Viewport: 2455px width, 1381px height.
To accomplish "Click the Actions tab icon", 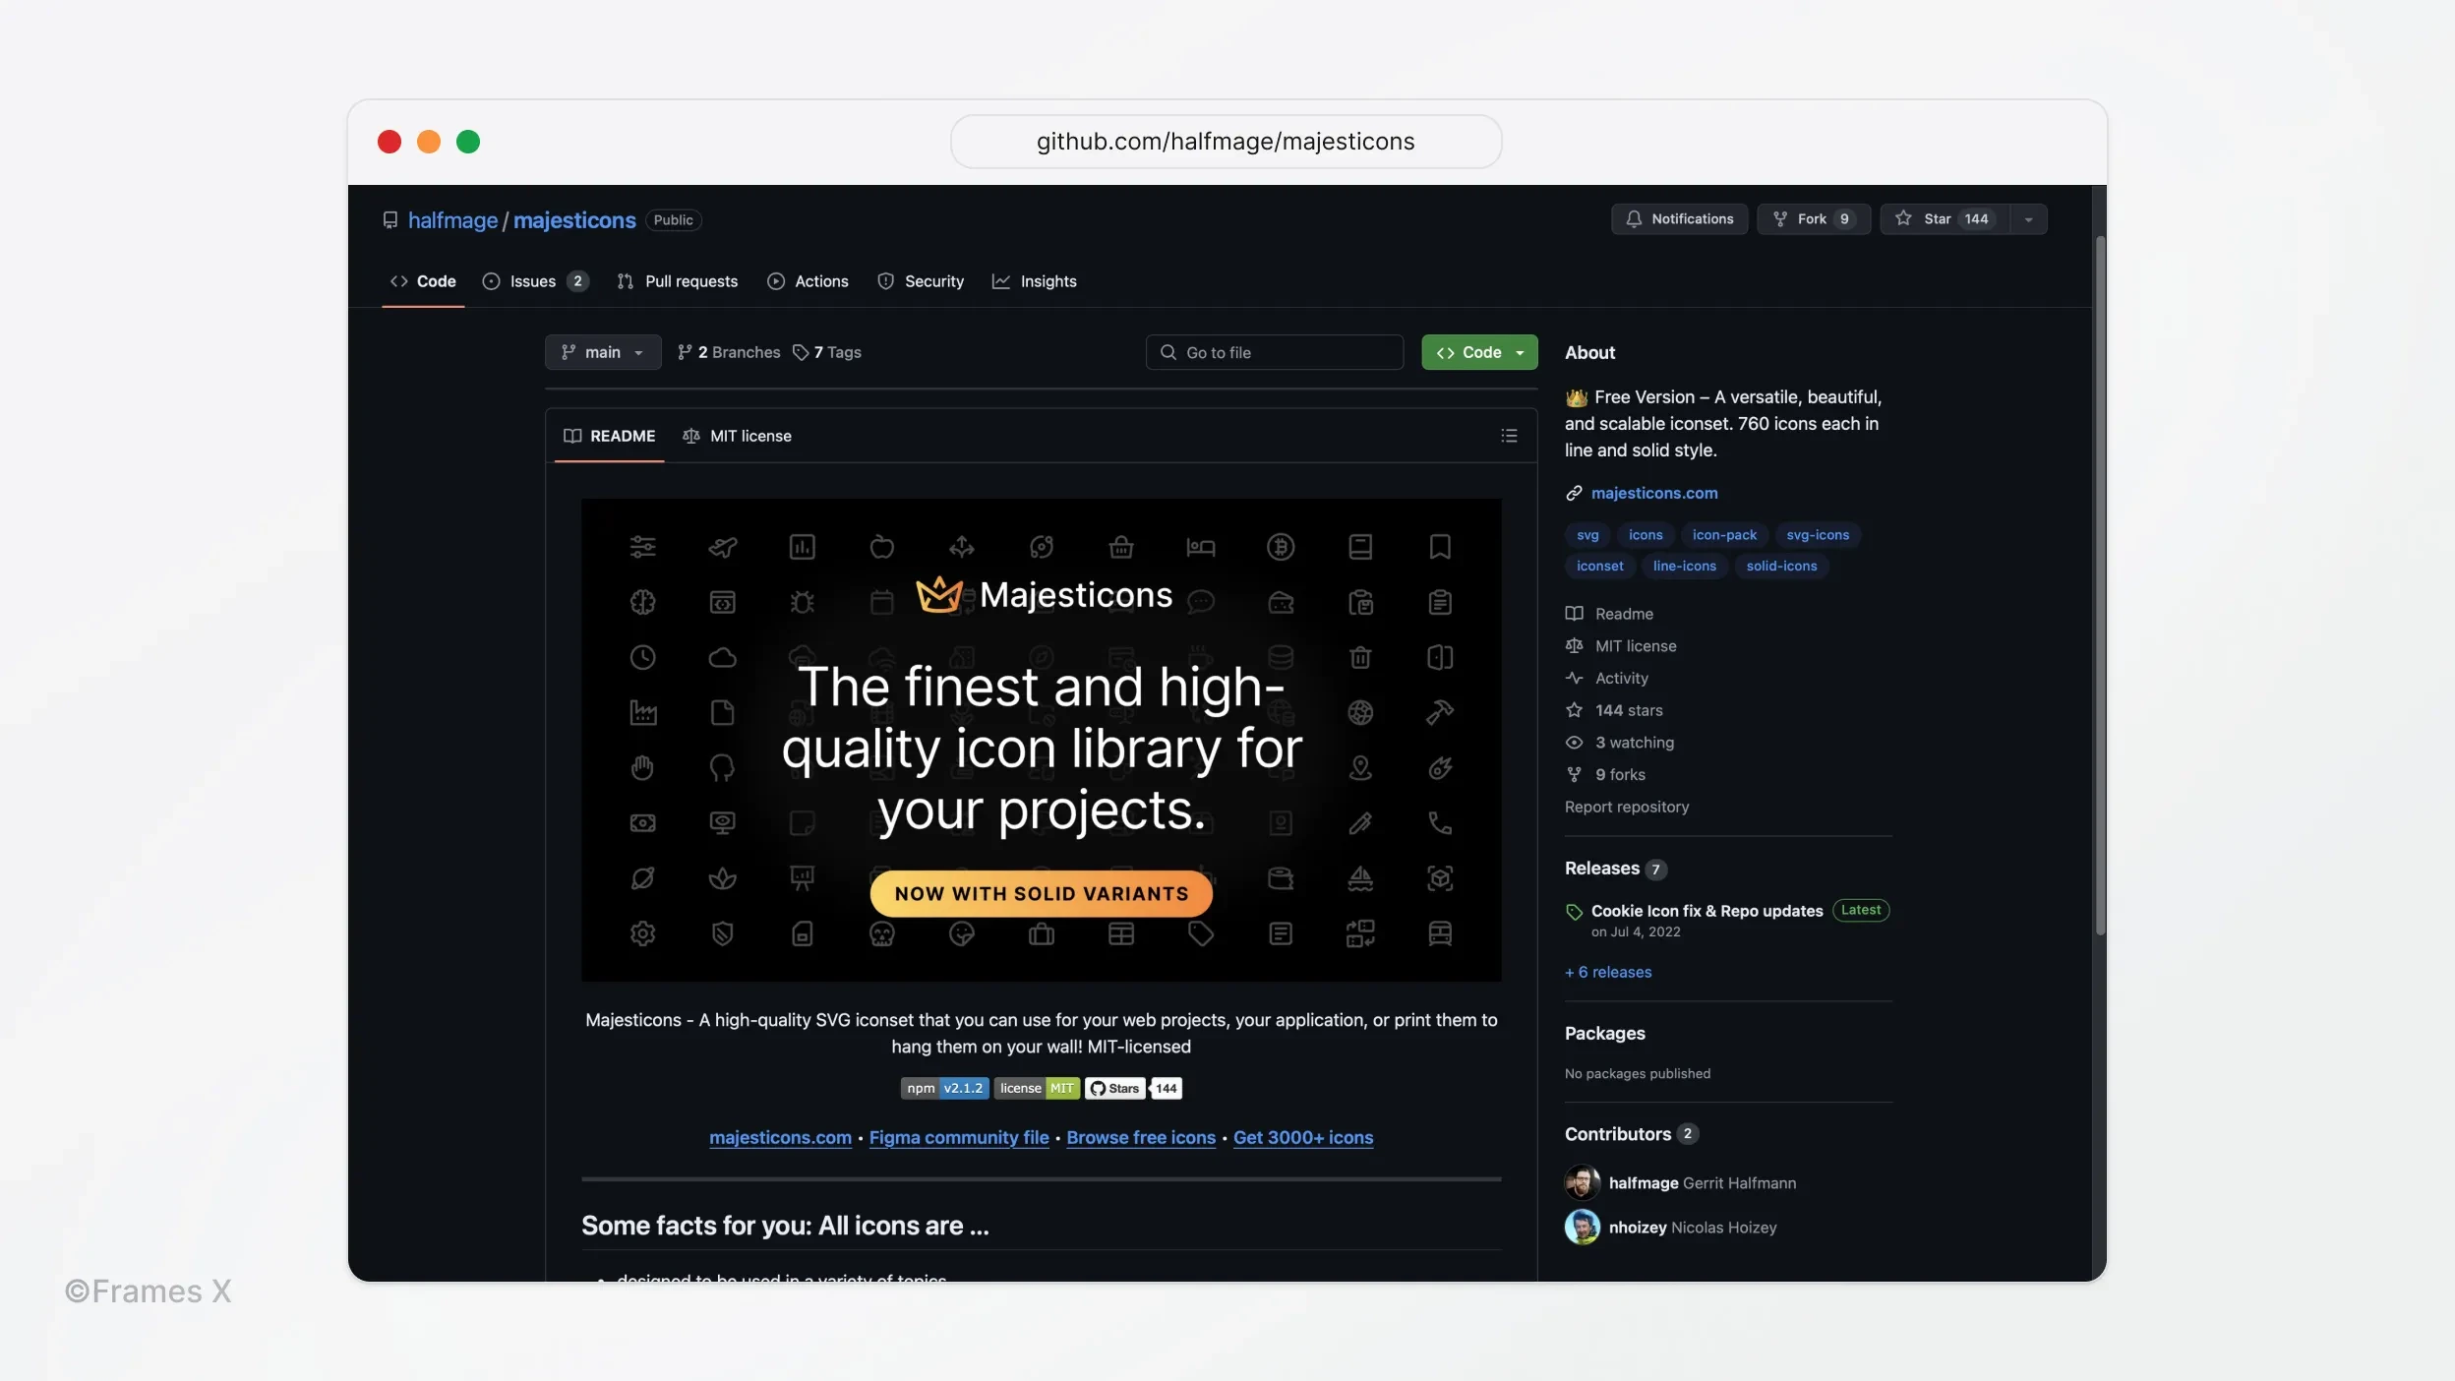I will click(x=774, y=281).
